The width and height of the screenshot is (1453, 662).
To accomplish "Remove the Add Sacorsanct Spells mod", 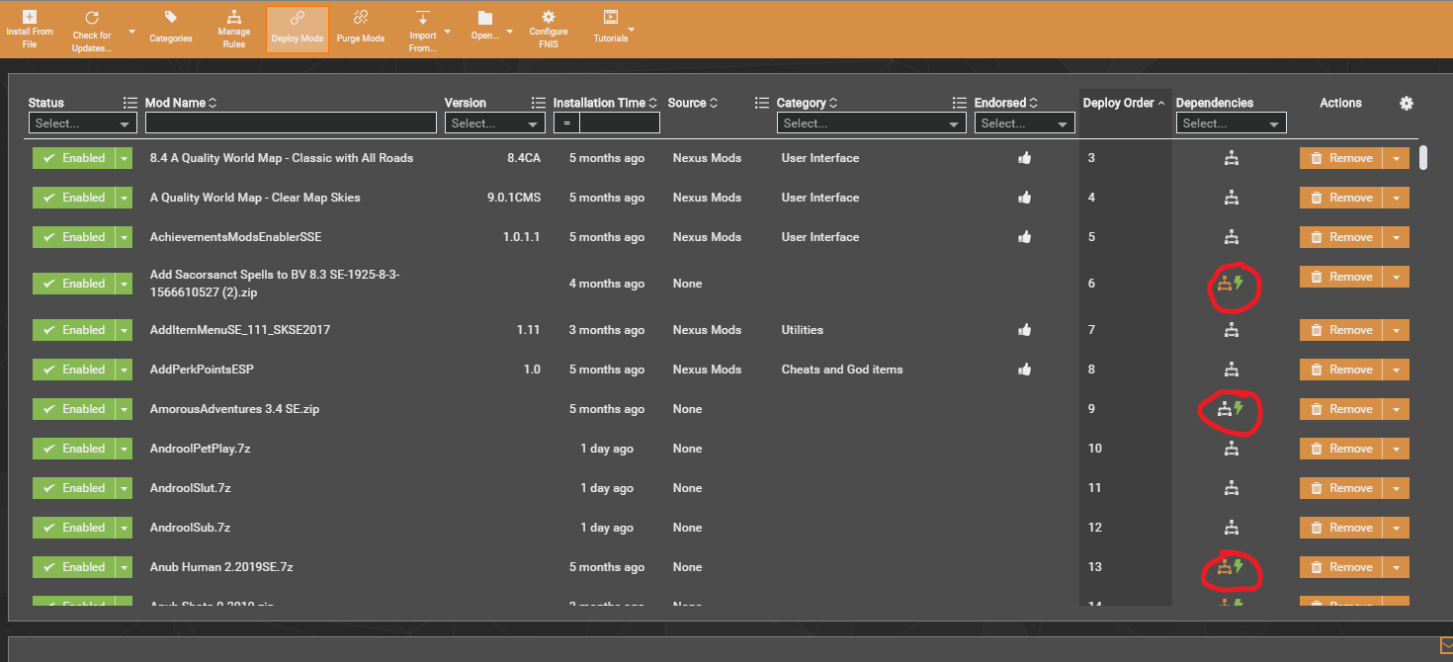I will coord(1341,277).
